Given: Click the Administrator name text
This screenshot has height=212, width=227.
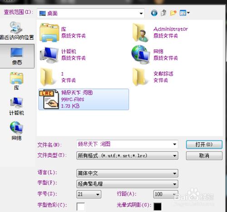Looking at the screenshot, I should 171,29.
